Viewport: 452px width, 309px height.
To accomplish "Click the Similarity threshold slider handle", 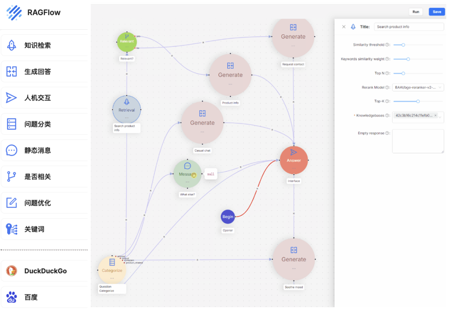I will 403,45.
